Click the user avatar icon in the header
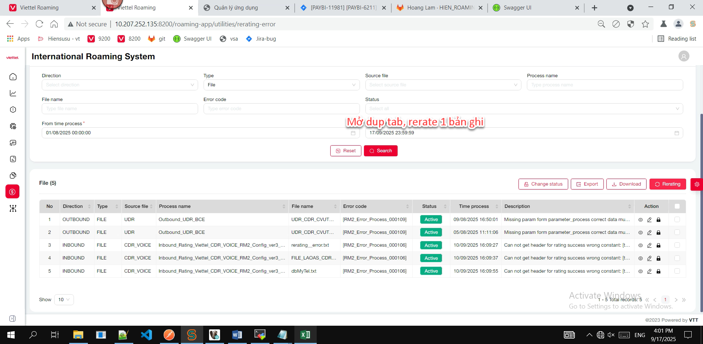 coord(684,56)
